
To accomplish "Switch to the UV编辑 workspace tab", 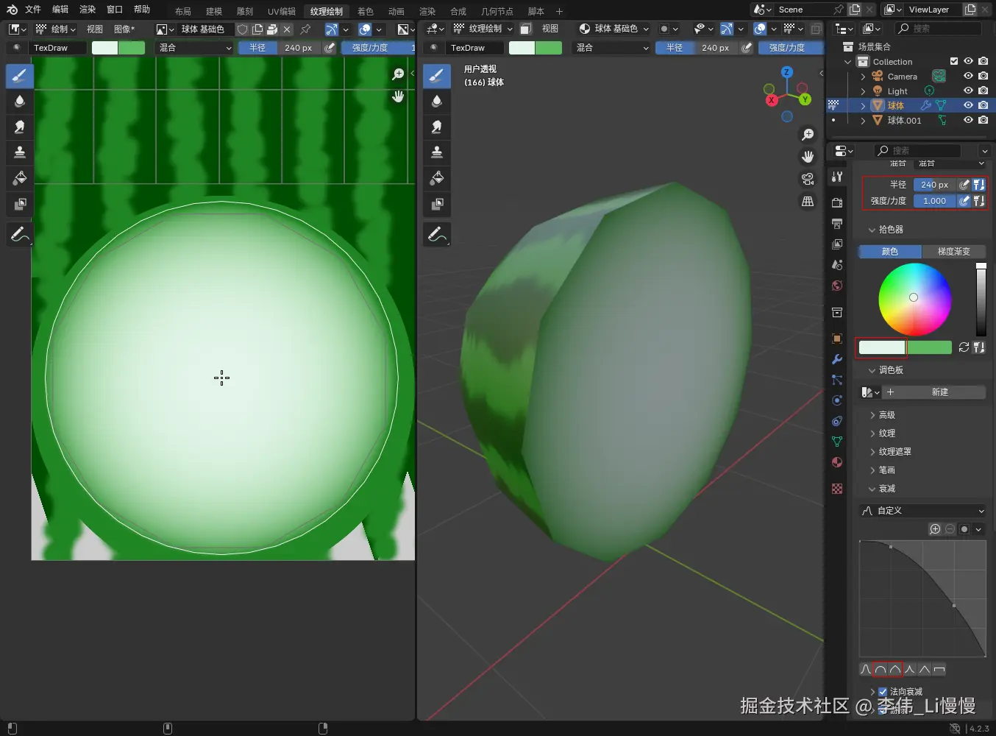I will tap(281, 11).
